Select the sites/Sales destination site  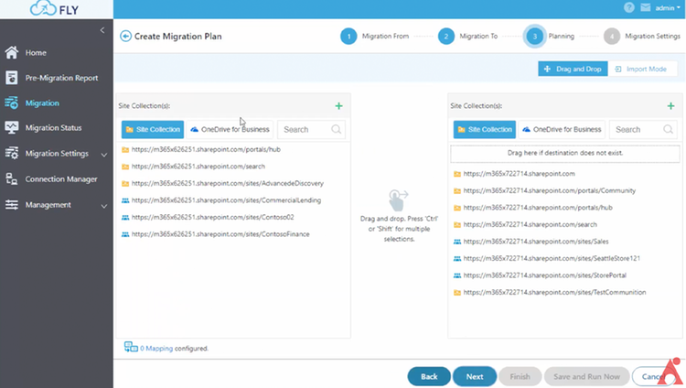[x=535, y=242]
